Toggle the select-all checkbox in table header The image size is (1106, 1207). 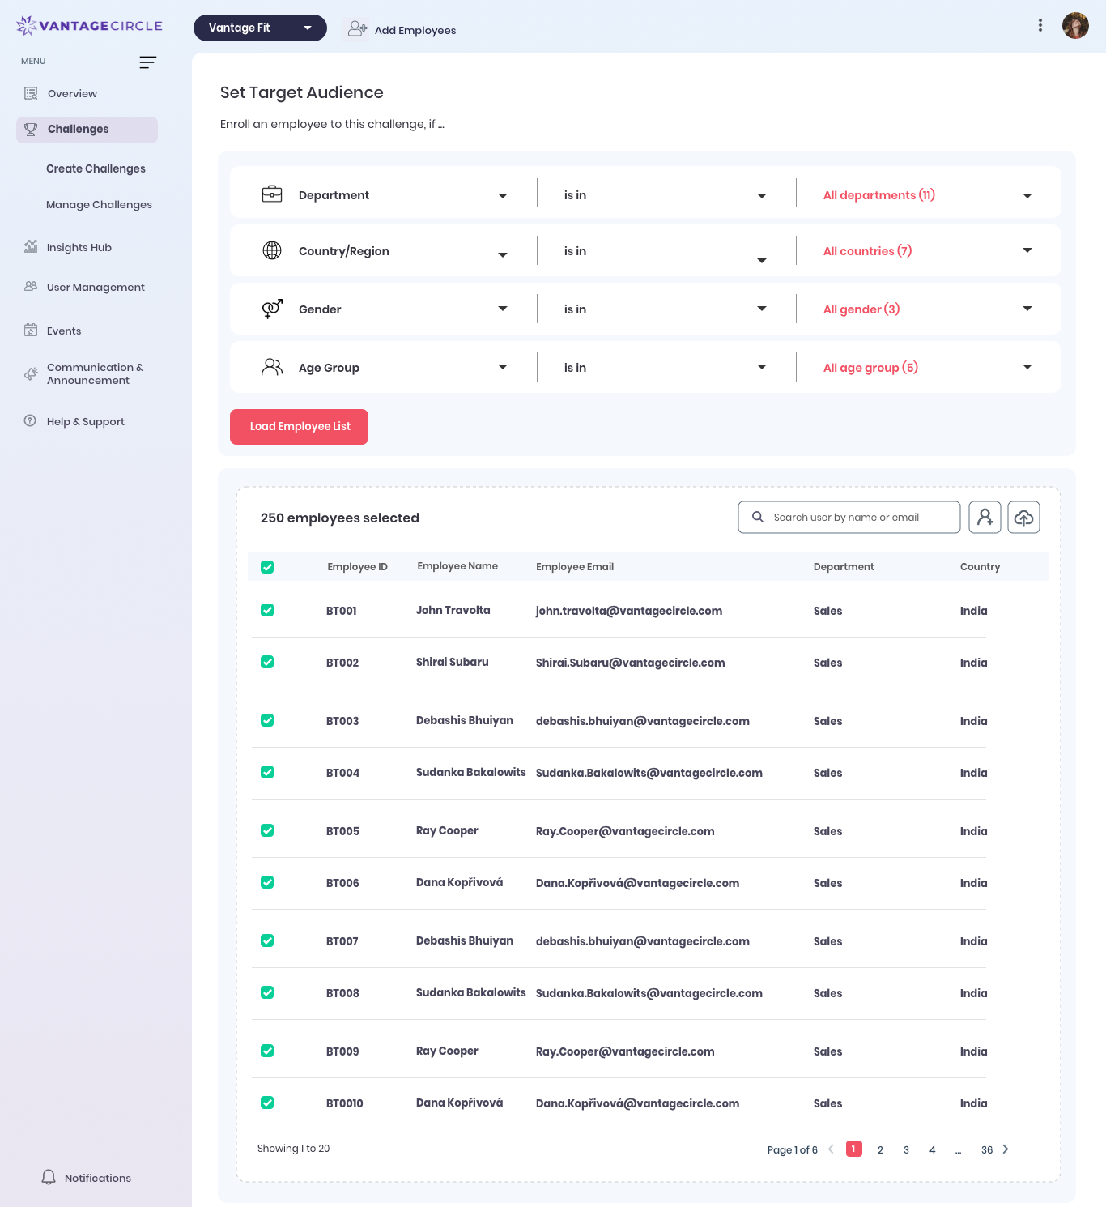267,567
